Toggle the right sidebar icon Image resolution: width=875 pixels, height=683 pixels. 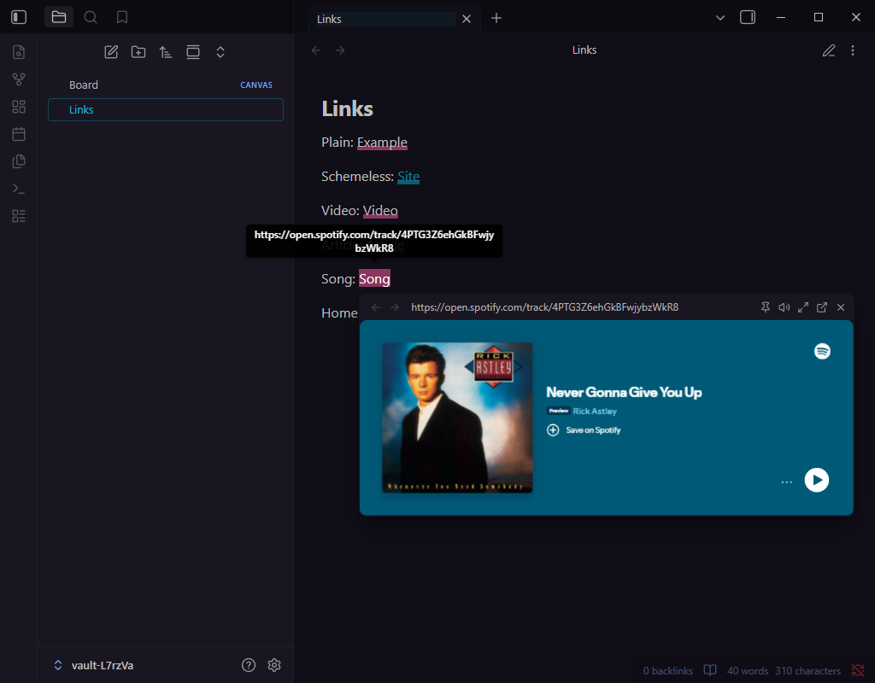(x=747, y=17)
